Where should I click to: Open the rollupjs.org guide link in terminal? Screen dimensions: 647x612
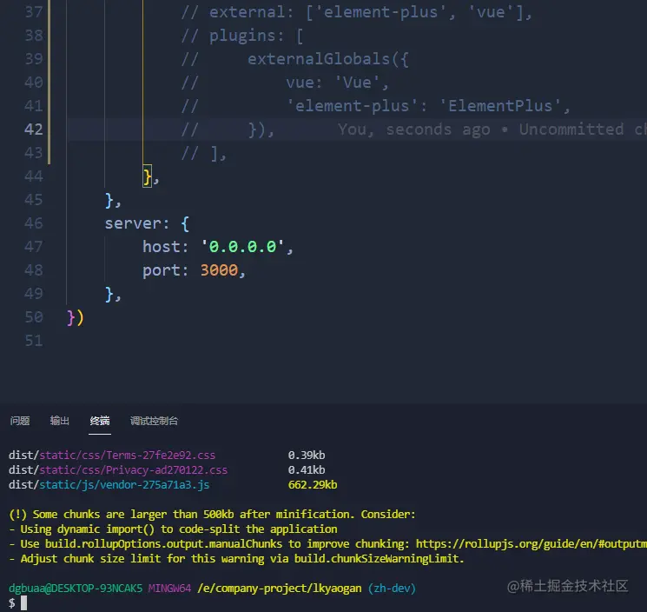point(531,544)
